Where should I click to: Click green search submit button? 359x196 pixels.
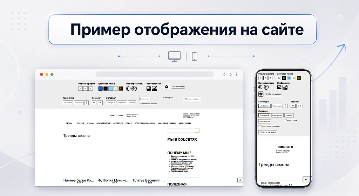(197, 131)
